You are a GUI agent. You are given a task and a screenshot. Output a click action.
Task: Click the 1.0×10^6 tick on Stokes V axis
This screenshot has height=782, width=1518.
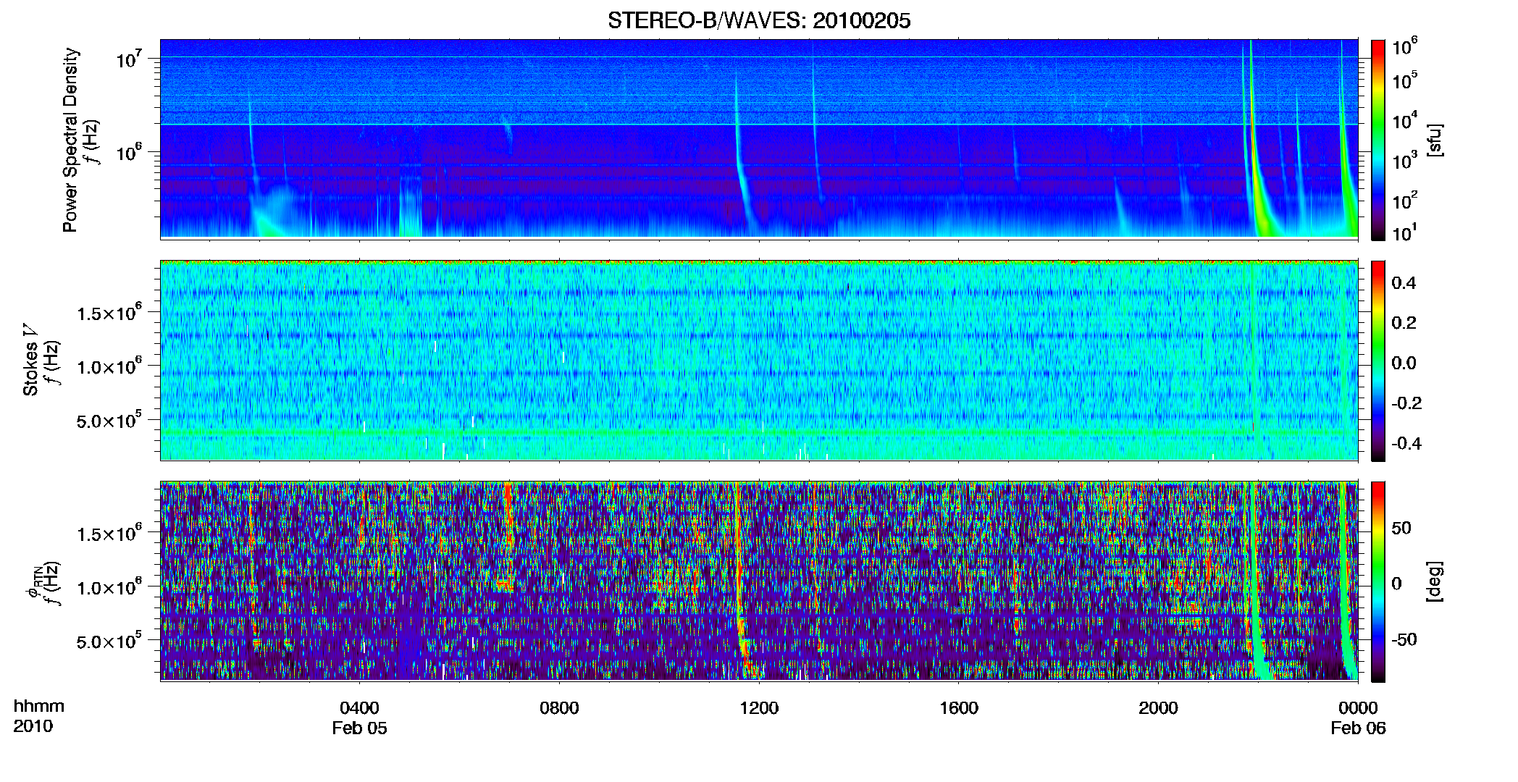tap(109, 366)
